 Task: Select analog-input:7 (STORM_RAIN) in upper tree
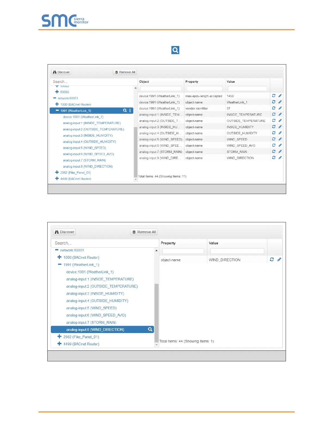pos(84,160)
